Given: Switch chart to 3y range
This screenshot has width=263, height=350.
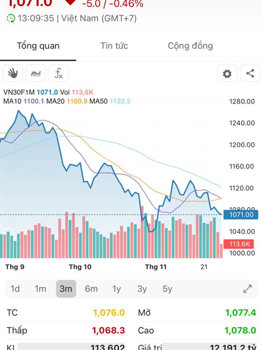Looking at the screenshot, I should (x=142, y=289).
